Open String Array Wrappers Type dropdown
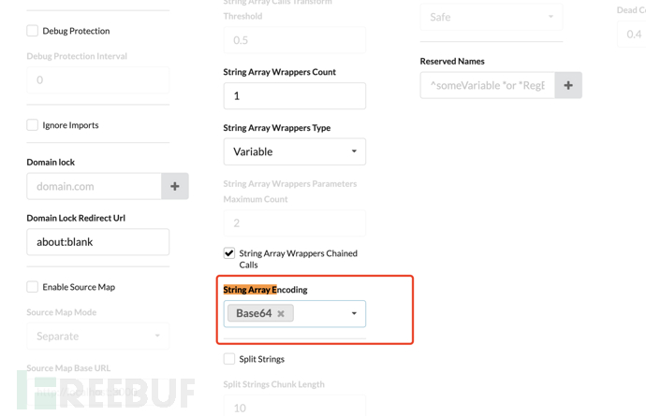Screen dimensions: 646x416 pos(294,151)
